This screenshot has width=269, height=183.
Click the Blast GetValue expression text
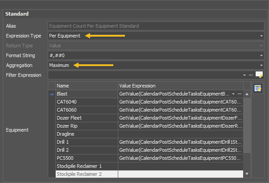coord(174,94)
